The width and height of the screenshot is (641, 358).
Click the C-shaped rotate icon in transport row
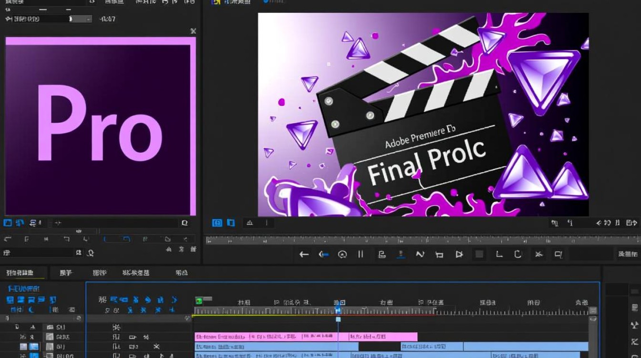(x=518, y=254)
